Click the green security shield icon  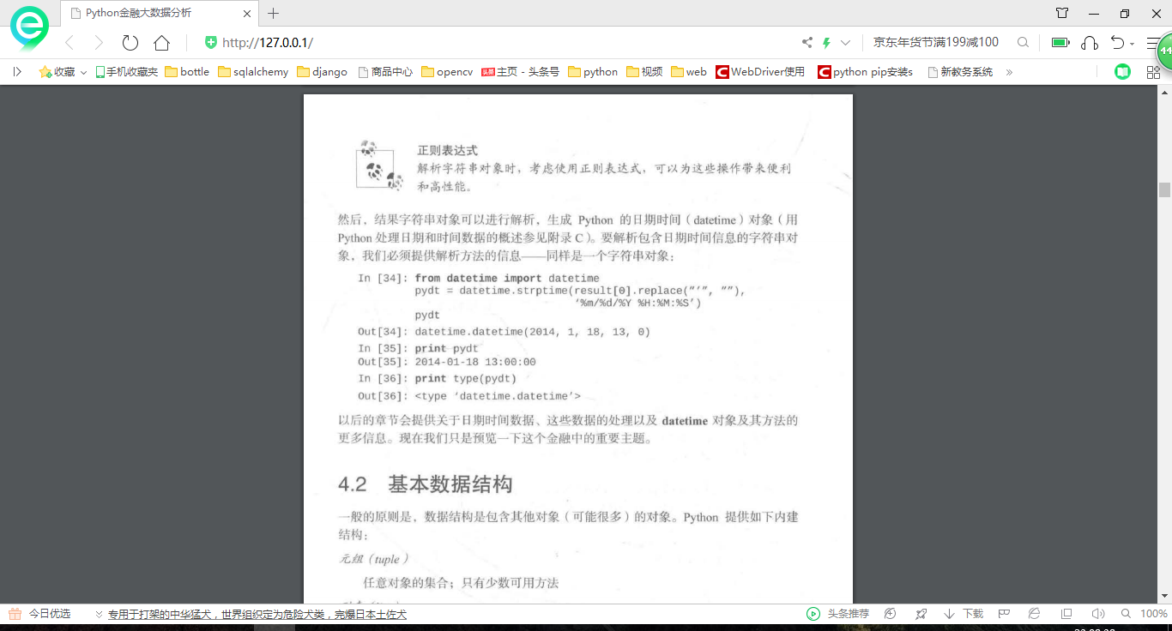[211, 43]
